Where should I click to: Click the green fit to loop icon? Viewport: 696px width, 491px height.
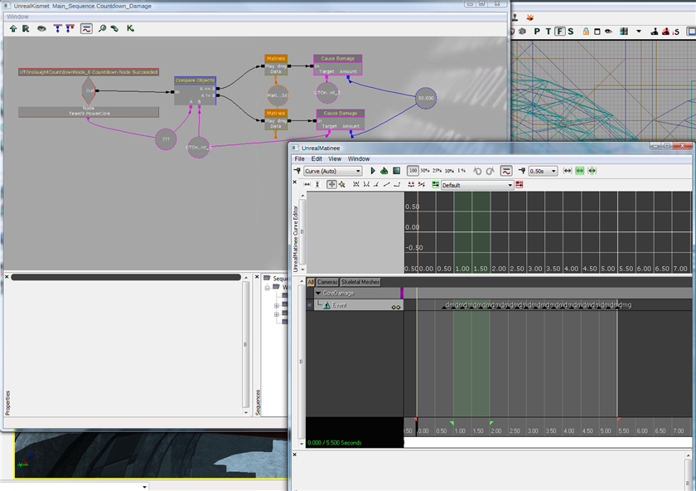tap(580, 171)
